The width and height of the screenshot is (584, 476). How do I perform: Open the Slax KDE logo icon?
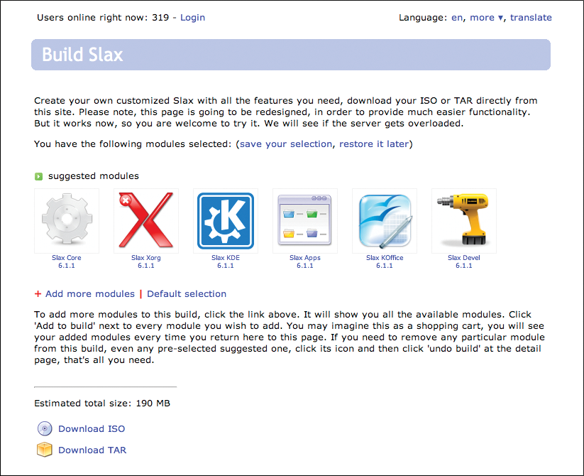226,221
